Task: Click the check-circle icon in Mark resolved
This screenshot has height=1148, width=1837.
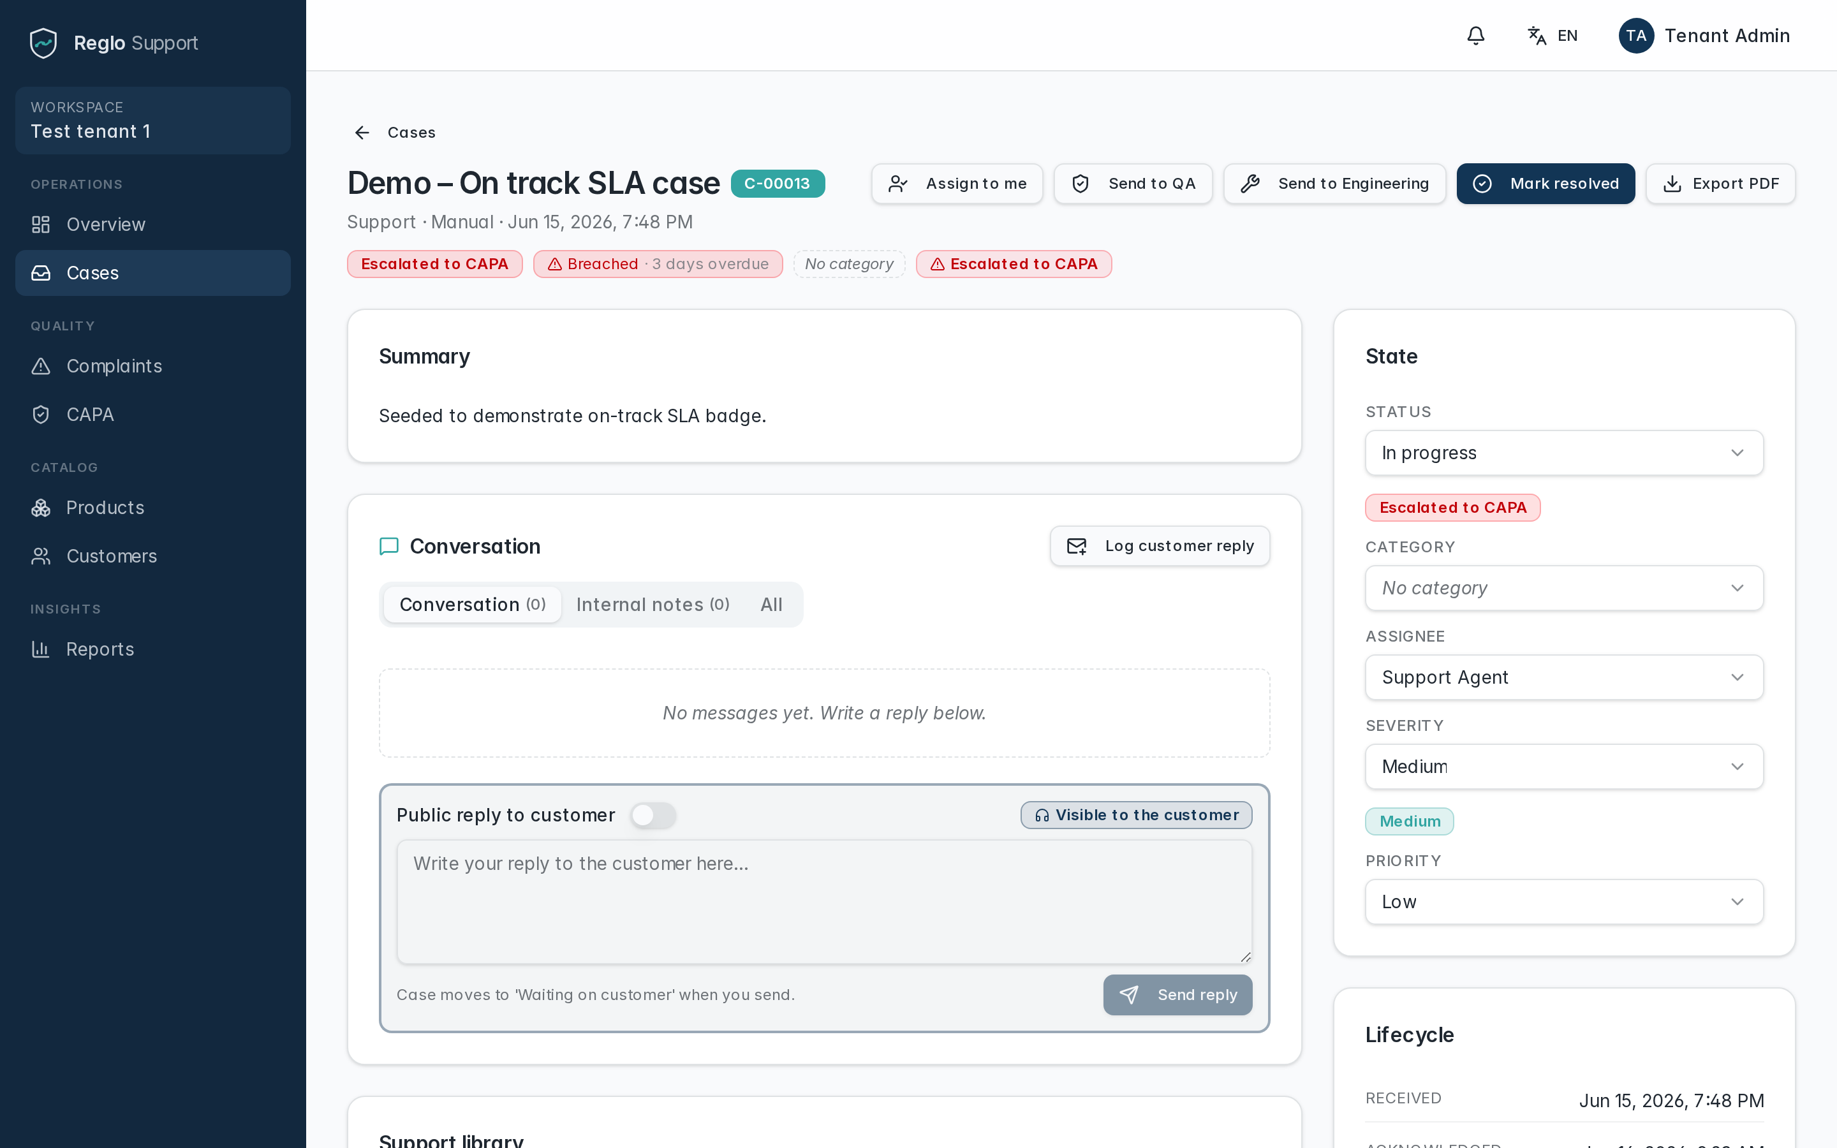Action: (x=1482, y=184)
